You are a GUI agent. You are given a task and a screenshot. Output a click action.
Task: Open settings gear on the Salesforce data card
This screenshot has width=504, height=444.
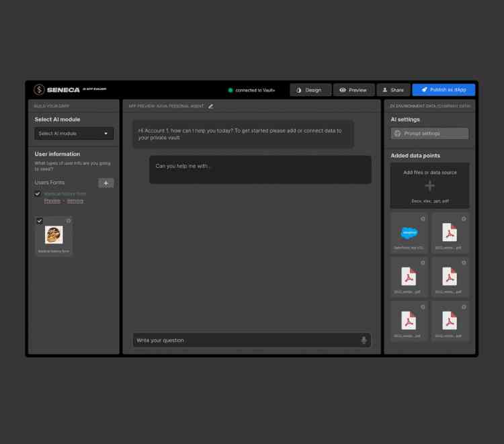tap(423, 219)
